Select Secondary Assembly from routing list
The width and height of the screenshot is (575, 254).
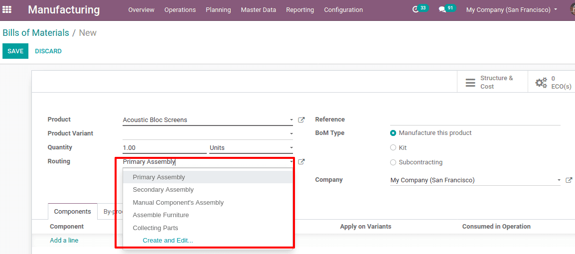tap(208, 190)
